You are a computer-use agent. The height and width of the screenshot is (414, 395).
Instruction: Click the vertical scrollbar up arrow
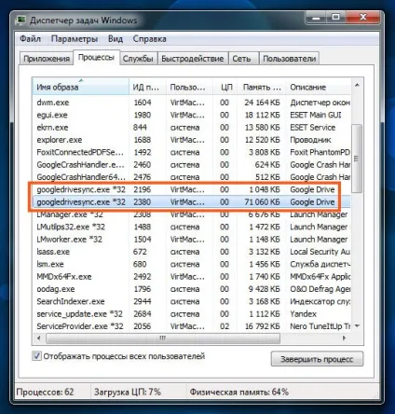(x=357, y=85)
